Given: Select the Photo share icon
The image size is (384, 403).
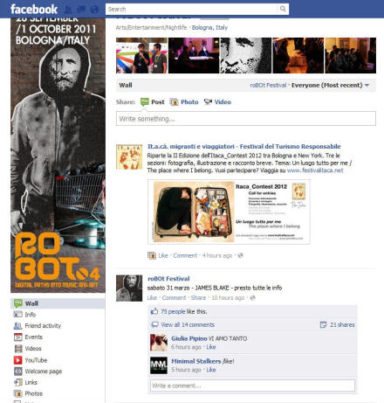Looking at the screenshot, I should pyautogui.click(x=174, y=102).
